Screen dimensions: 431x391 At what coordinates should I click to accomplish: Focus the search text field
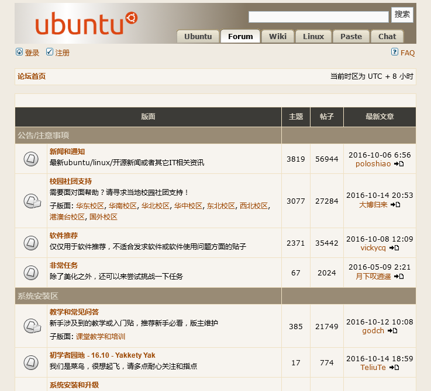point(319,17)
